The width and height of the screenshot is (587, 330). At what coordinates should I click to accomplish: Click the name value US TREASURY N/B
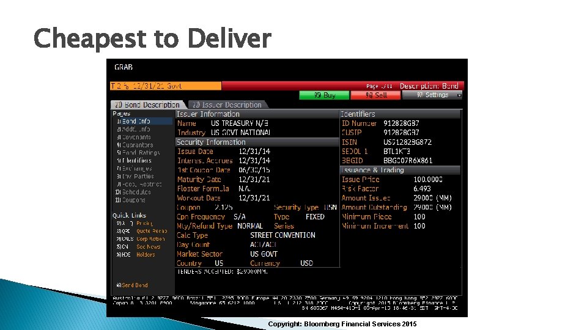tap(240, 123)
